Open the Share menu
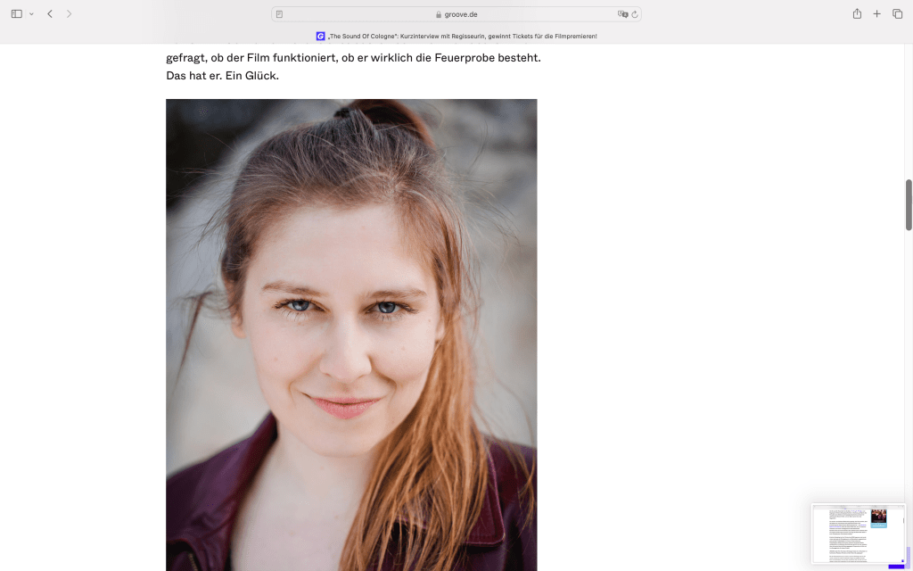The height and width of the screenshot is (571, 913). [x=857, y=14]
